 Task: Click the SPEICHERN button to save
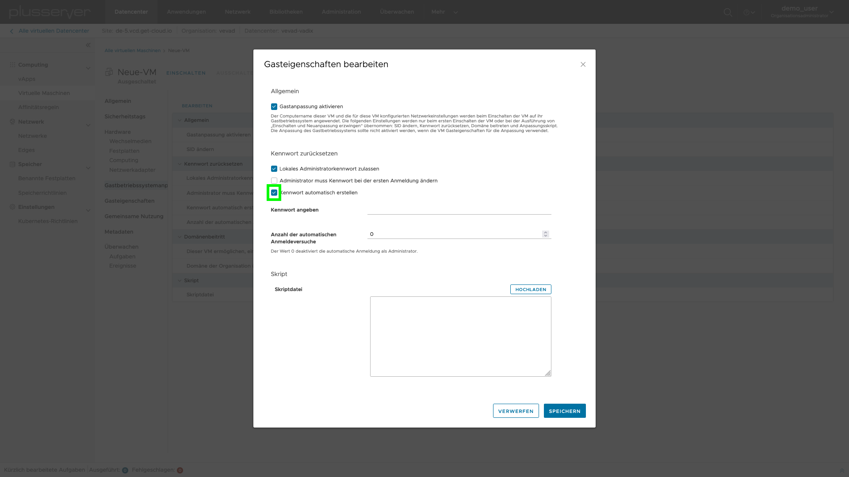click(x=564, y=411)
